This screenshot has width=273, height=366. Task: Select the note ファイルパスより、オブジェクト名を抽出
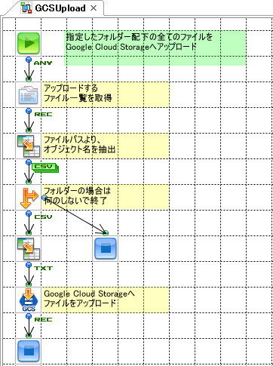[106, 146]
